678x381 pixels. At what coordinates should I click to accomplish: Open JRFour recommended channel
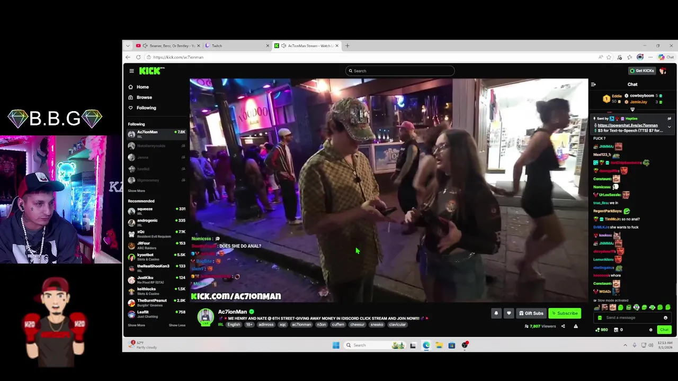[157, 245]
